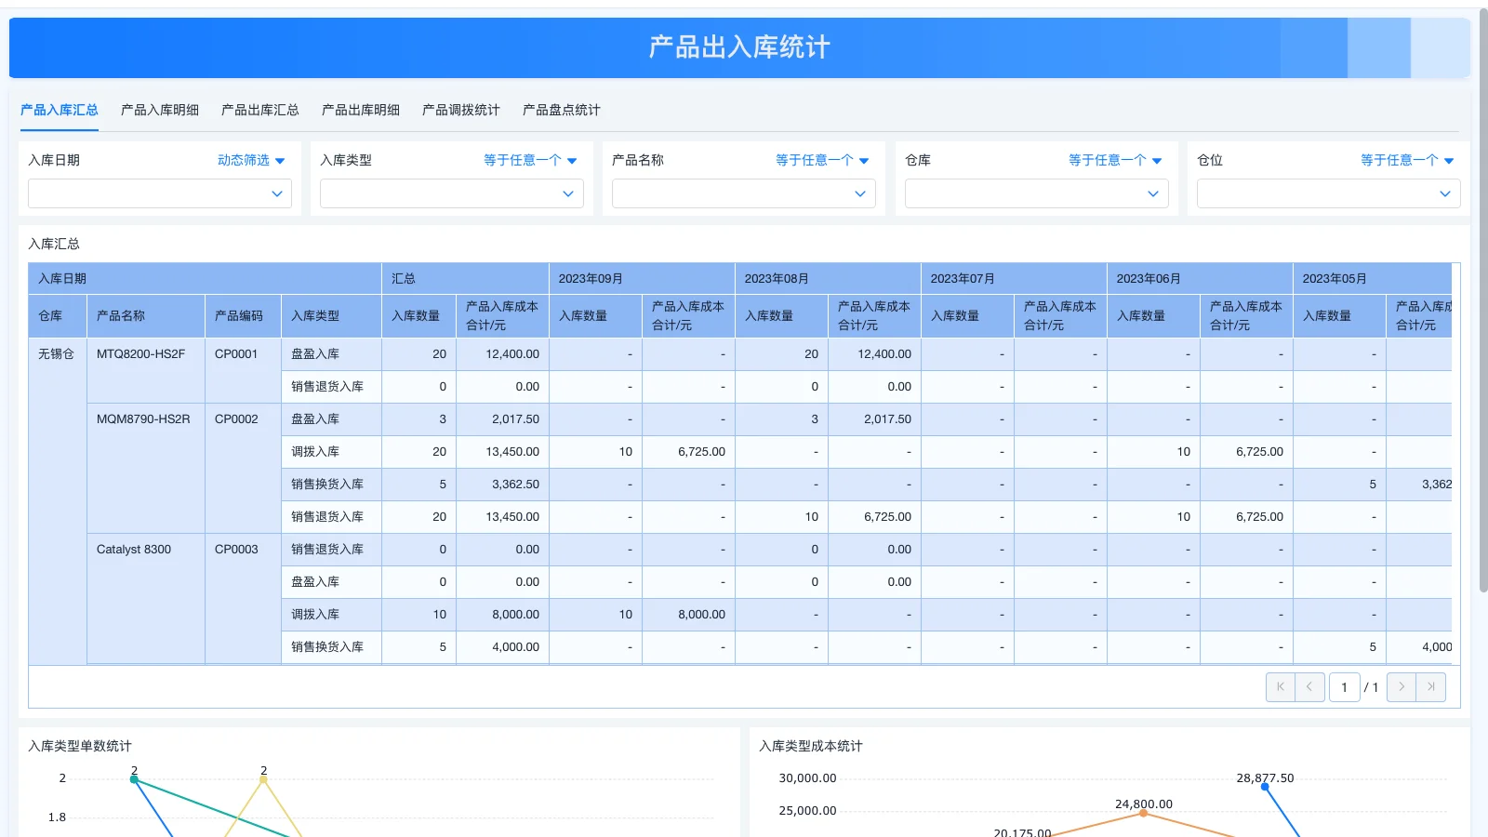The height and width of the screenshot is (837, 1488).
Task: Click 产品编码 column header
Action: coord(243,316)
